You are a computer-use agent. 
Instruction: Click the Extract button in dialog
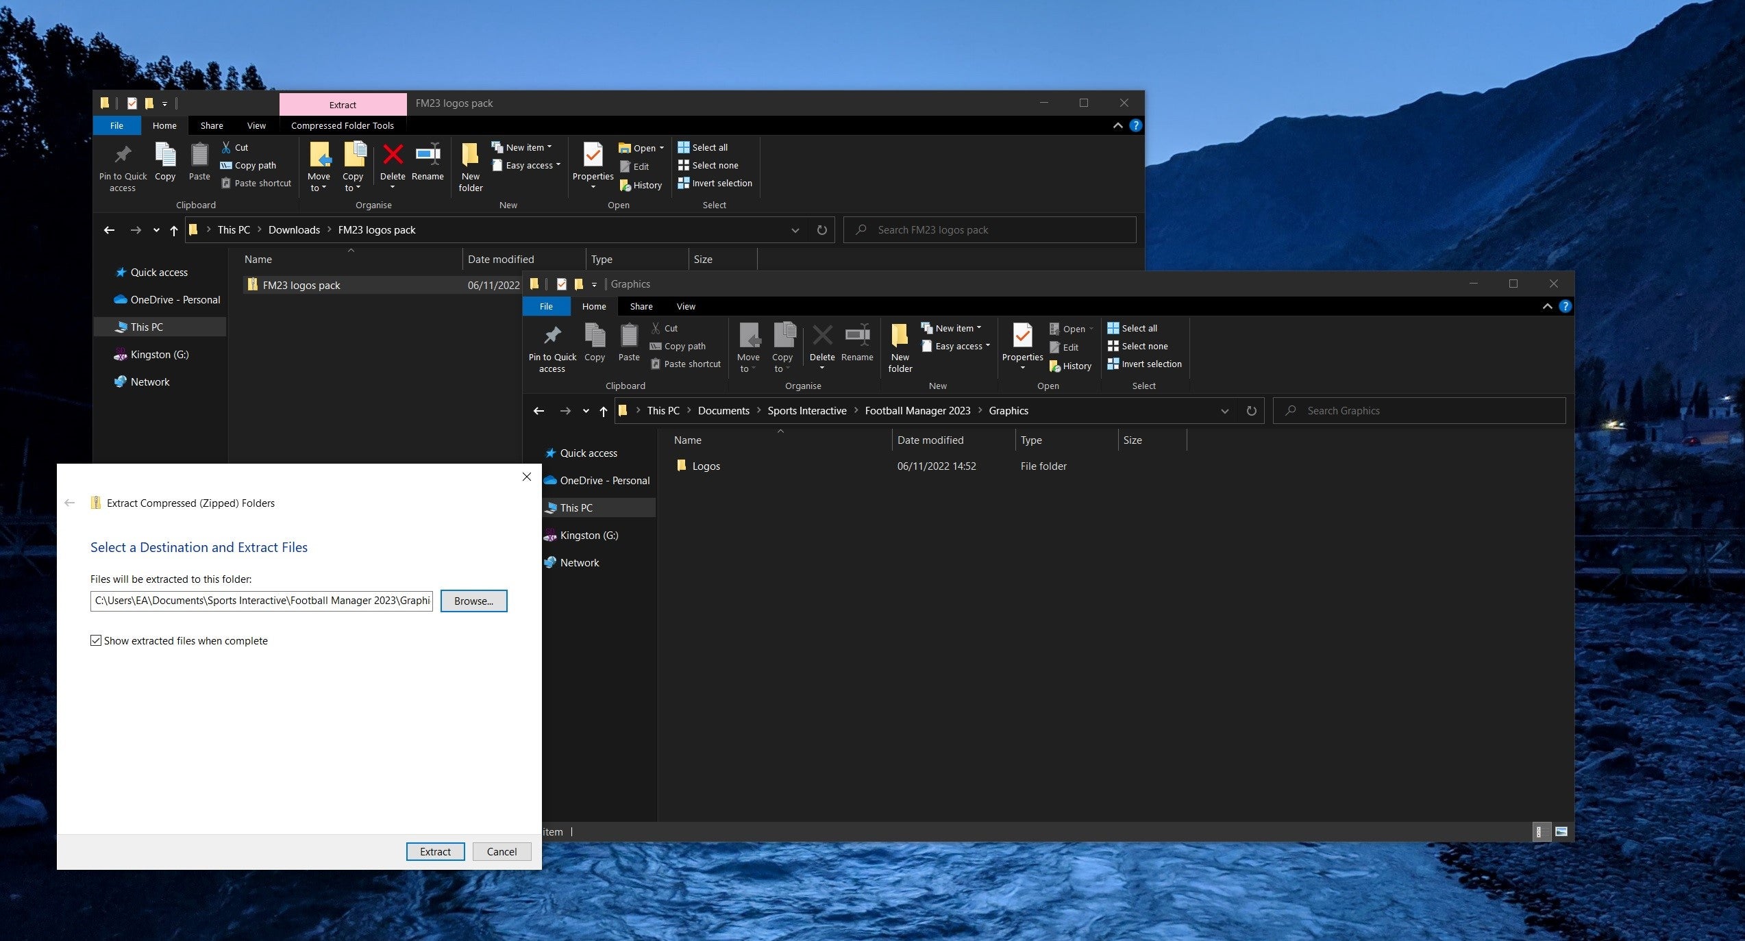click(435, 851)
